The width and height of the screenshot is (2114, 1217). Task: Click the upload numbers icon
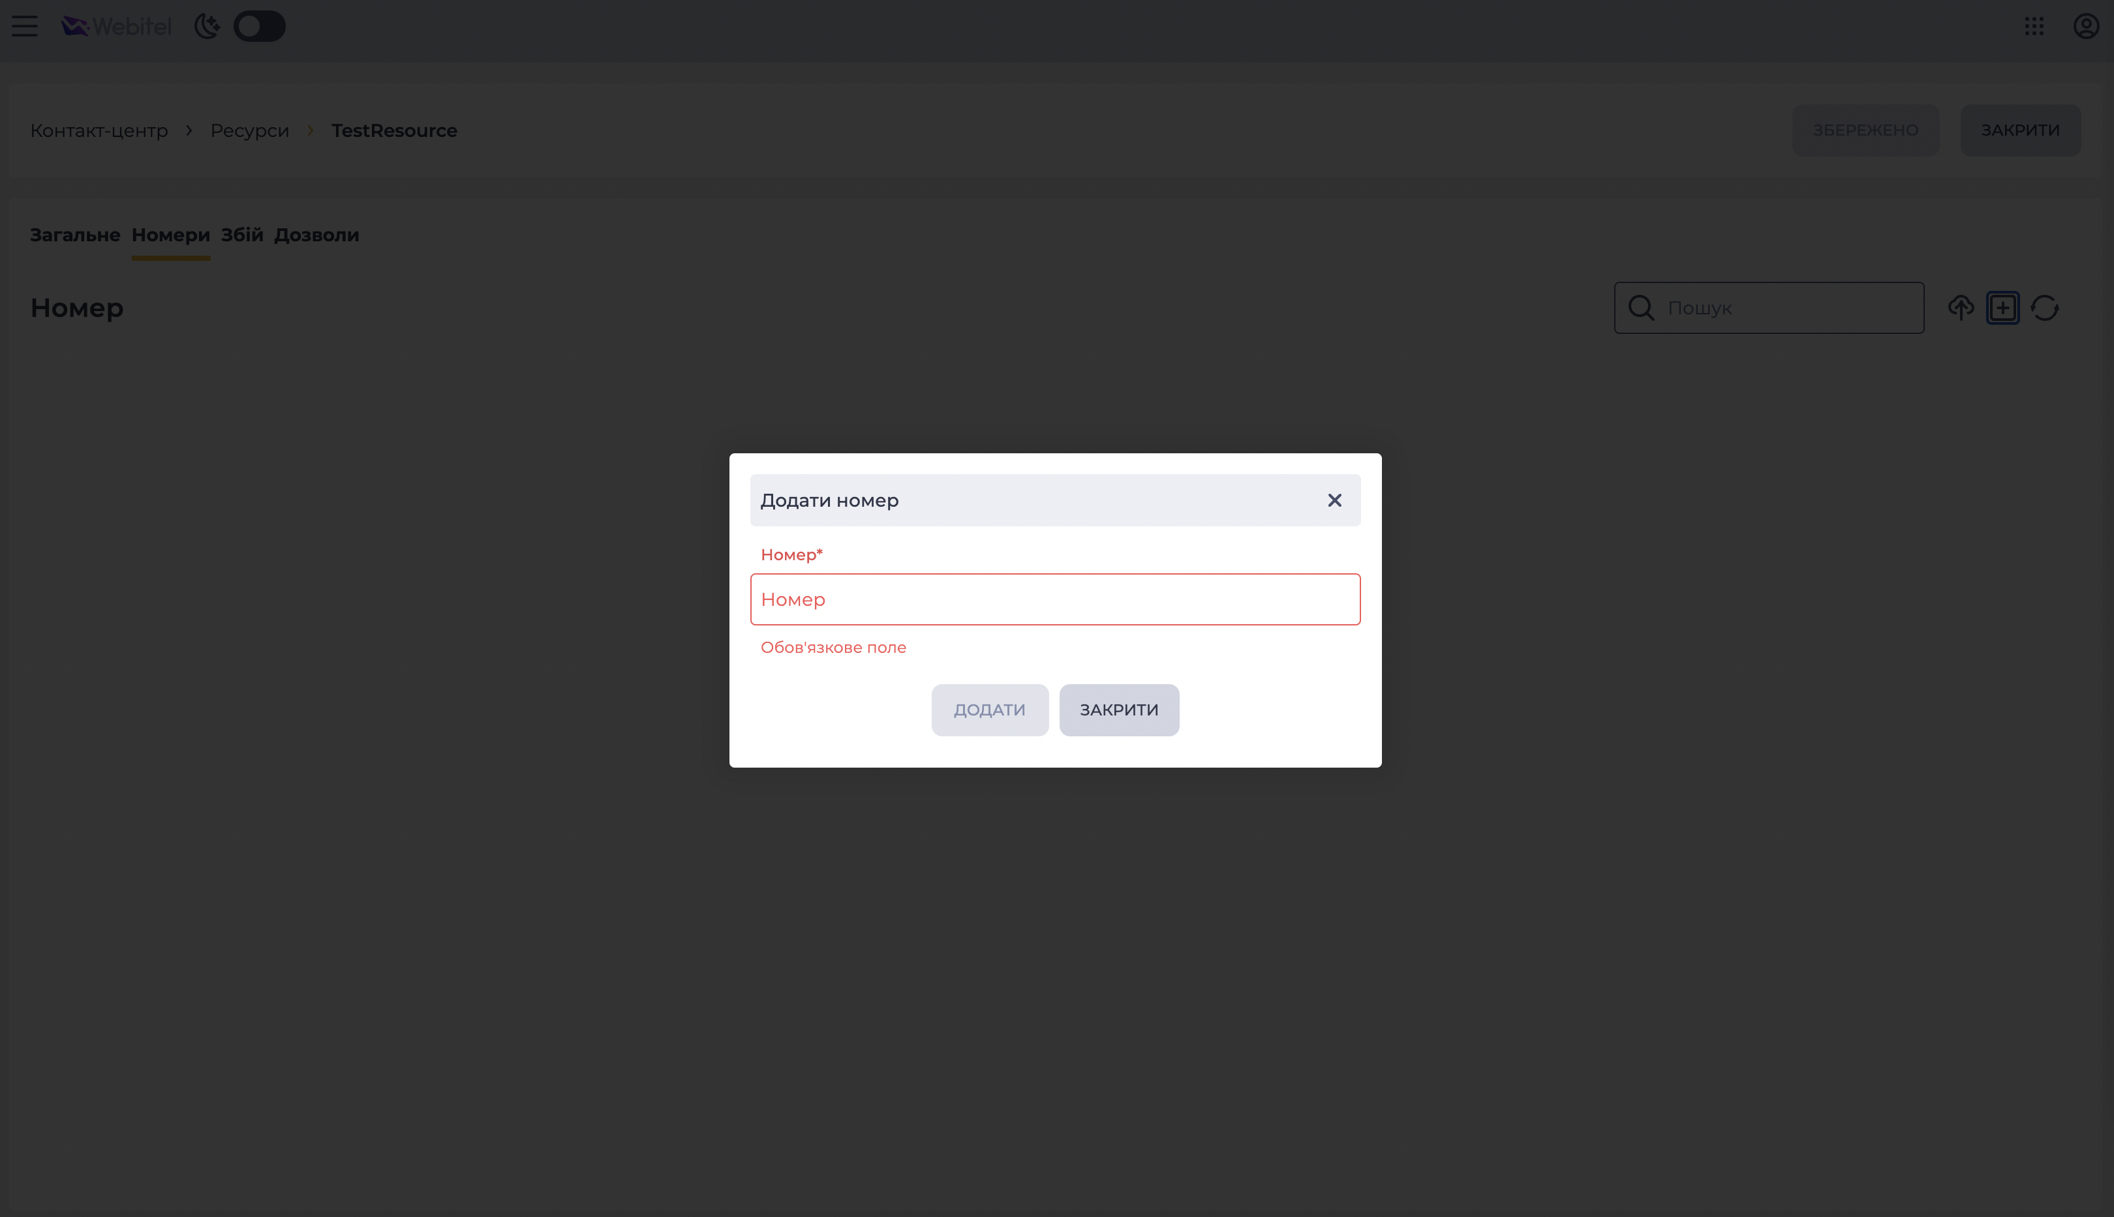(x=1960, y=308)
